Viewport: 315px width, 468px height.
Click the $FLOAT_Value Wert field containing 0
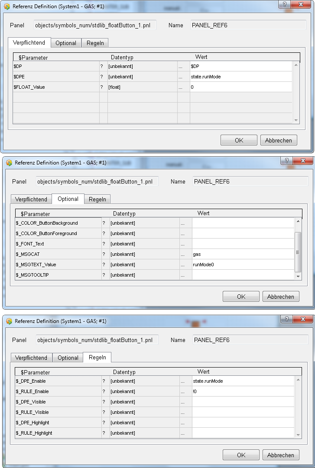[240, 87]
